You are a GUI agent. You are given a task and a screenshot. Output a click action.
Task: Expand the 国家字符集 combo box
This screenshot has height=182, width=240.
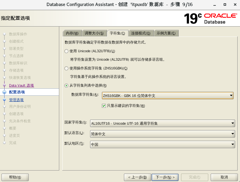click(x=163, y=123)
